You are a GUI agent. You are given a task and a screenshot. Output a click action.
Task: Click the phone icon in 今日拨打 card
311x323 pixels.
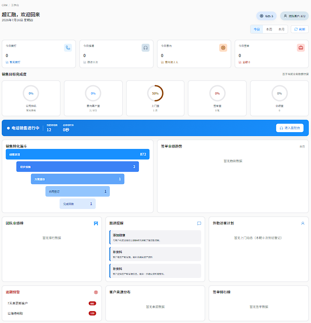(68, 48)
